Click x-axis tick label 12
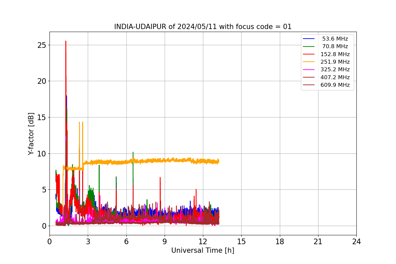396x264 pixels. click(x=203, y=242)
